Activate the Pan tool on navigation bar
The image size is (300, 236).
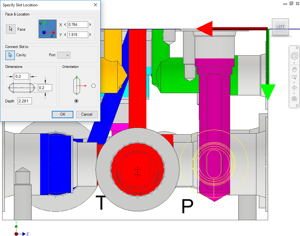point(294,70)
